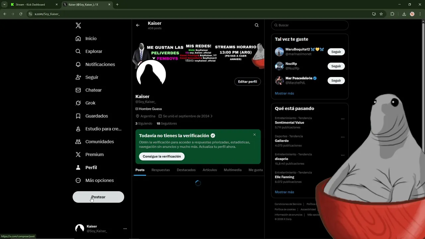Switch to Me gusta tab
Image resolution: width=425 pixels, height=239 pixels.
coord(256,170)
